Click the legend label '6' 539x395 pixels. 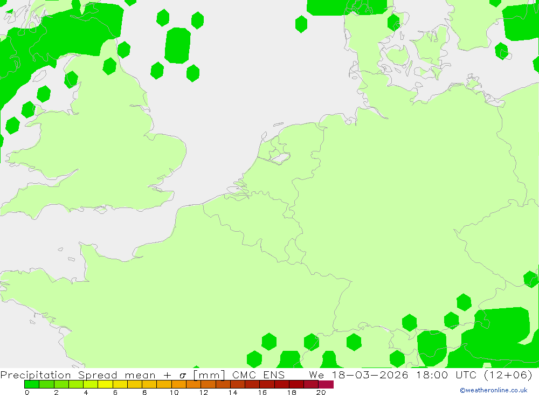[x=115, y=392]
